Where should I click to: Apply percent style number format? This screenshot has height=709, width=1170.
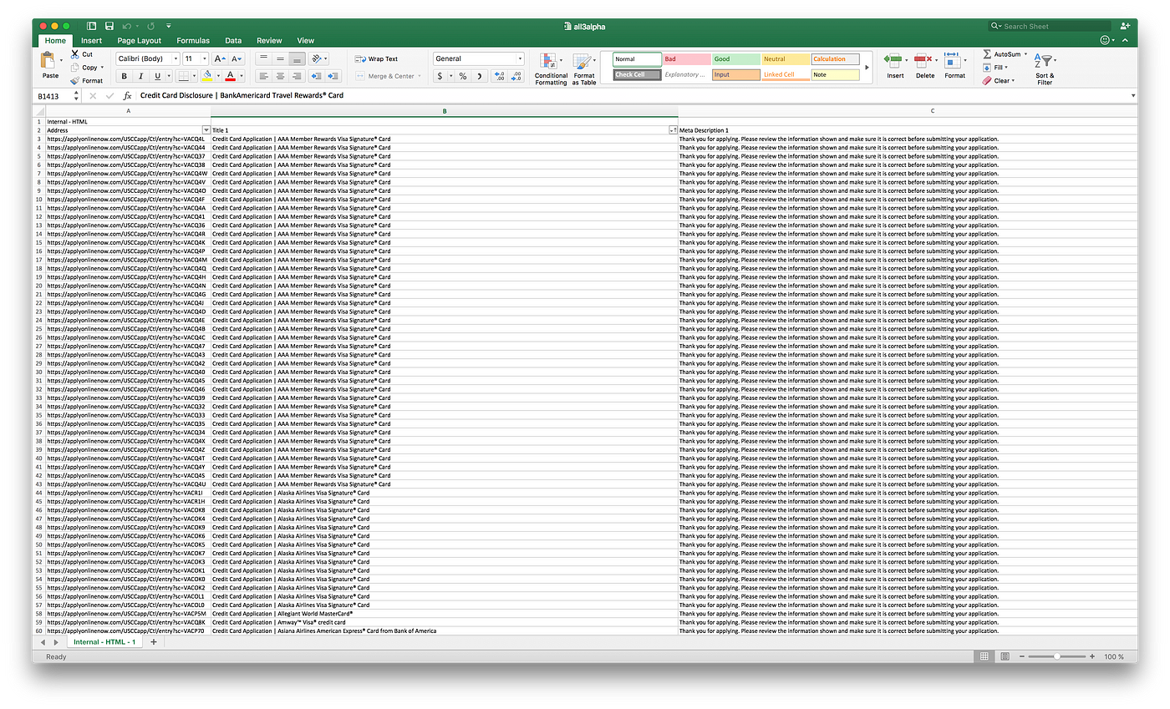(463, 76)
